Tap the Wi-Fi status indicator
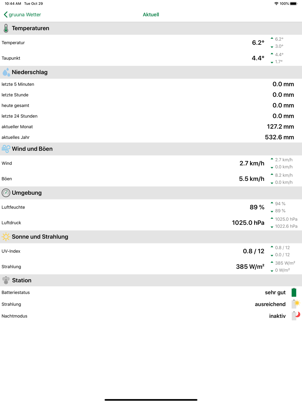Viewport: 302px width, 403px height. [x=276, y=4]
